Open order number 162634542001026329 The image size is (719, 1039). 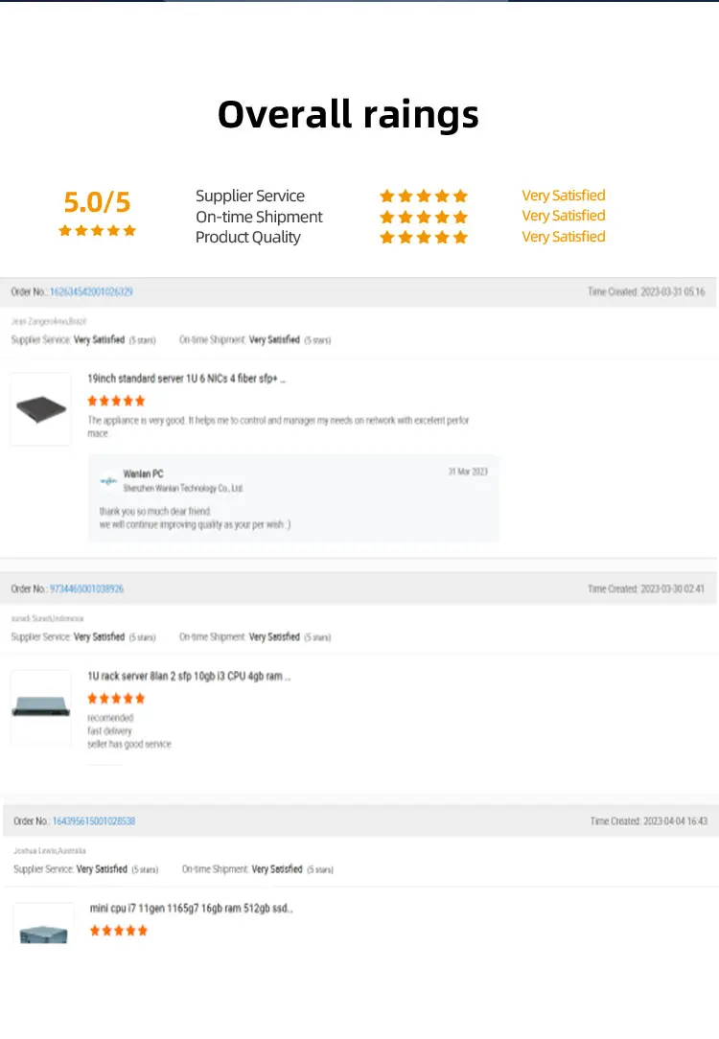(x=91, y=291)
